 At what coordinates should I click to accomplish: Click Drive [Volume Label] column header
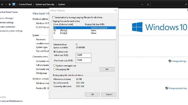click(63, 24)
